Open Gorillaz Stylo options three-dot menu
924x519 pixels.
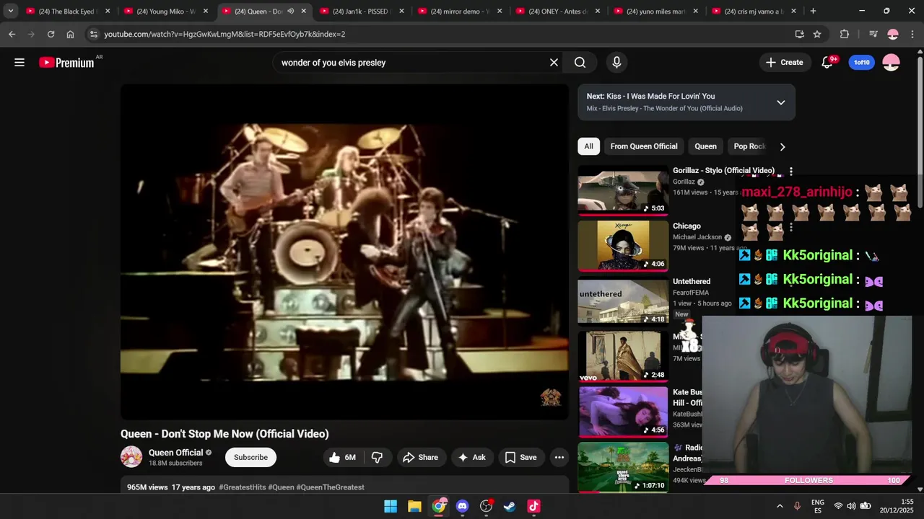(791, 172)
